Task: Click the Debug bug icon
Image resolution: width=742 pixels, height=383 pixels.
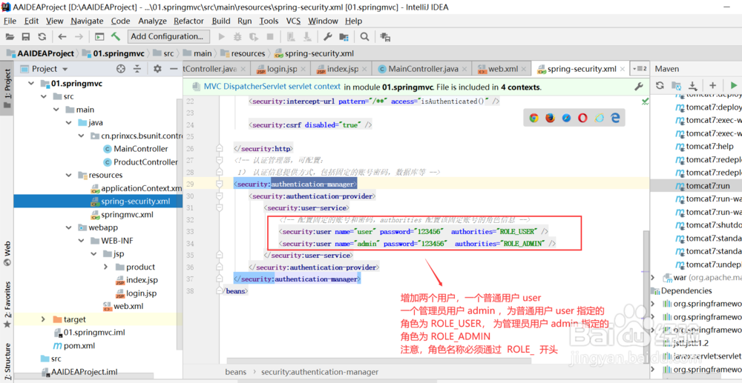Action: (x=237, y=37)
